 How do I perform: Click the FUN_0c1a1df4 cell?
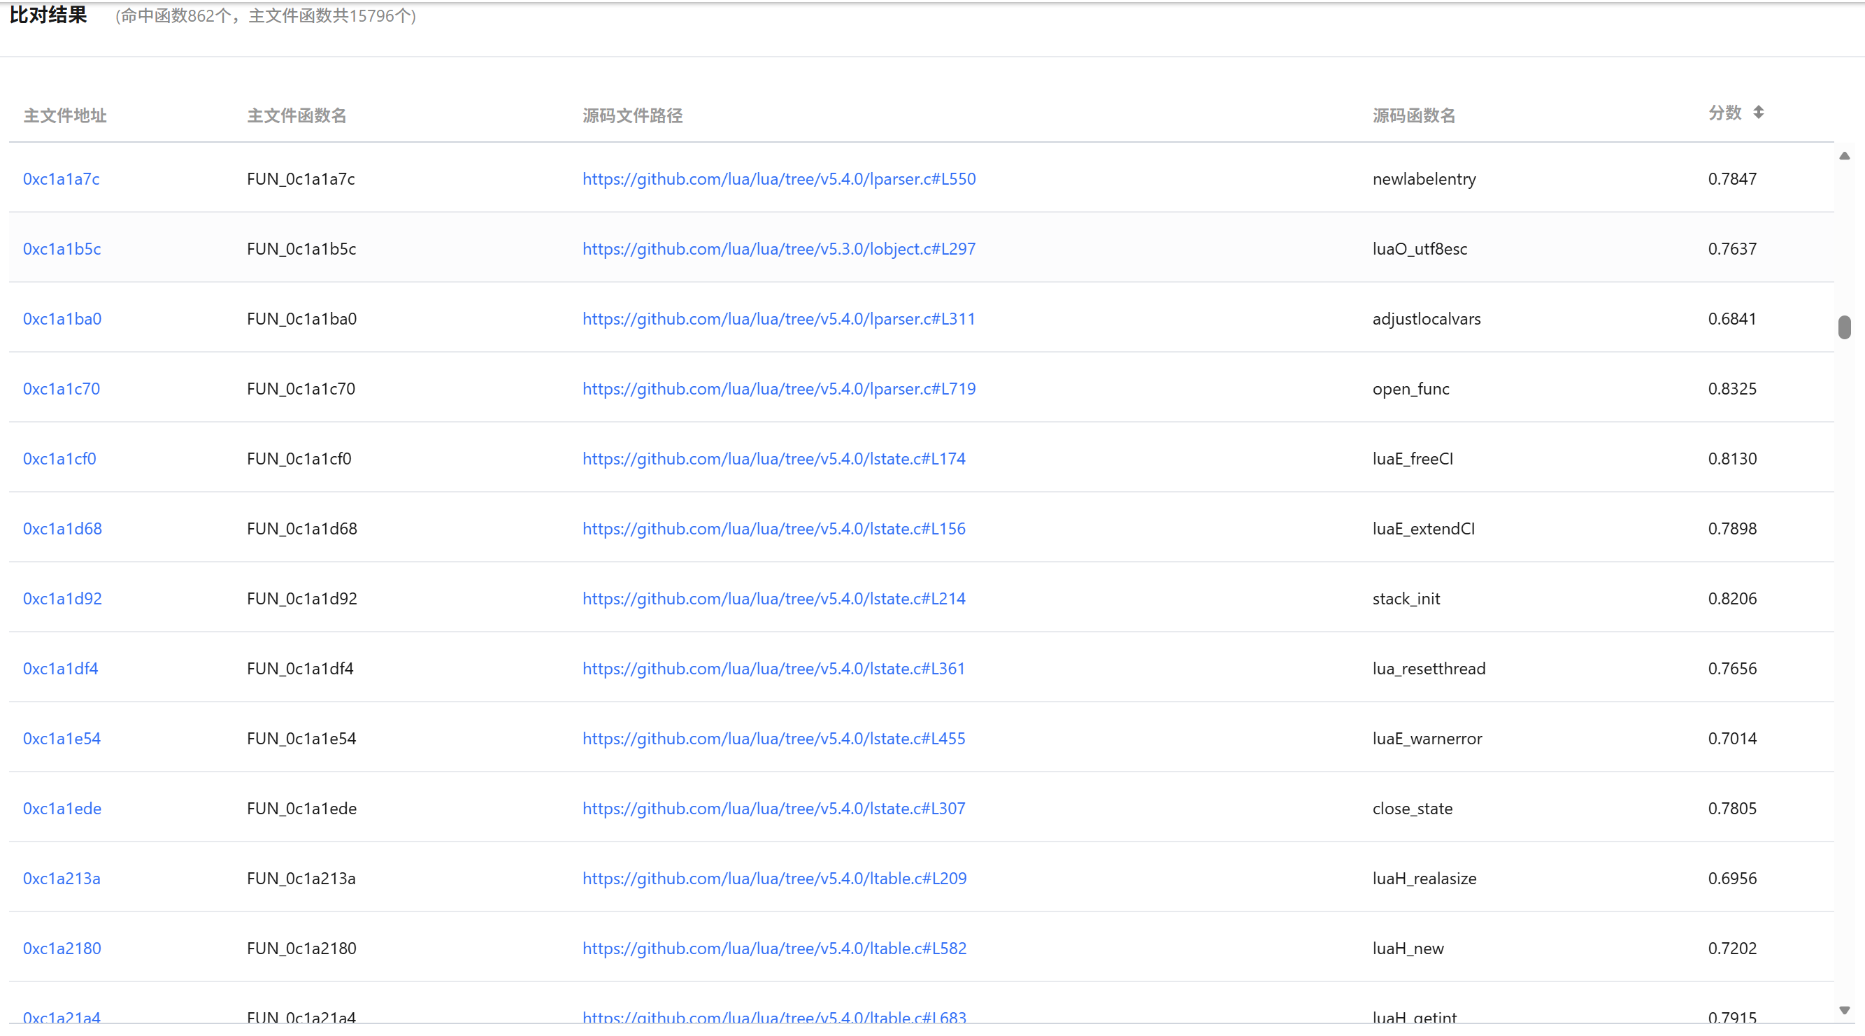point(301,669)
